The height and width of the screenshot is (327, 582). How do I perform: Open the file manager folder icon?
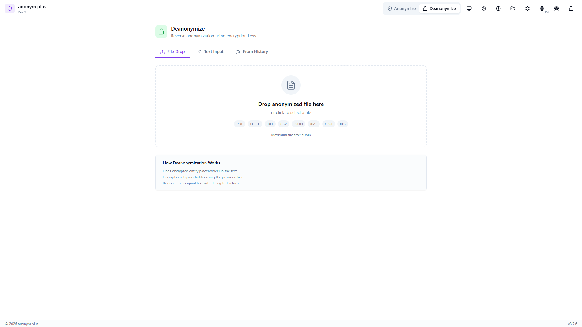[x=513, y=8]
